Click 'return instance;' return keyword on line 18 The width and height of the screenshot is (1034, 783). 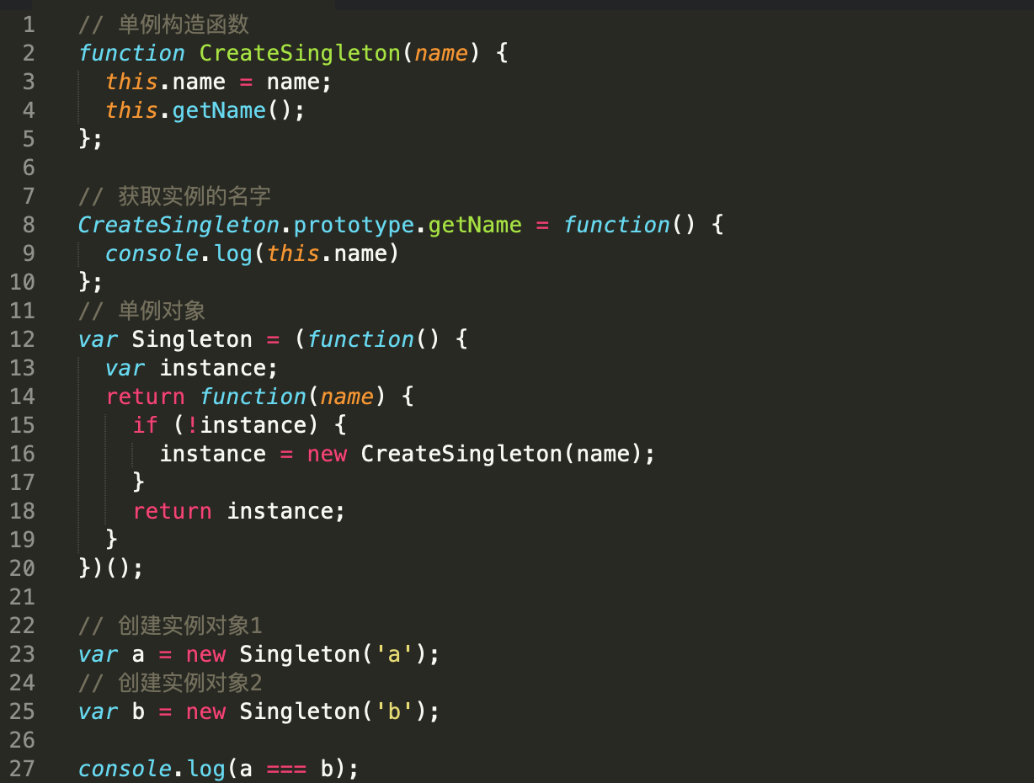pyautogui.click(x=172, y=510)
